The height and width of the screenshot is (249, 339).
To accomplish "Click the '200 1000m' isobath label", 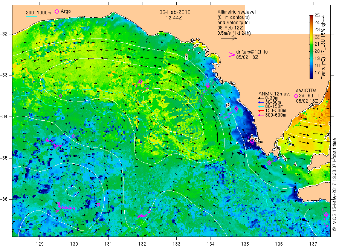I will click(38, 13).
